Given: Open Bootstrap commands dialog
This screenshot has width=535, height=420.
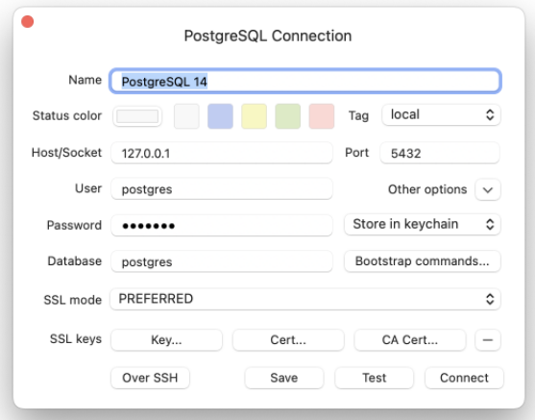Looking at the screenshot, I should (422, 261).
